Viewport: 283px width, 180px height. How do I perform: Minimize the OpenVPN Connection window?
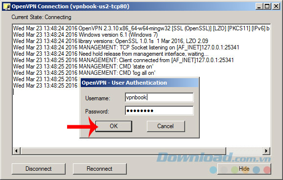click(259, 7)
